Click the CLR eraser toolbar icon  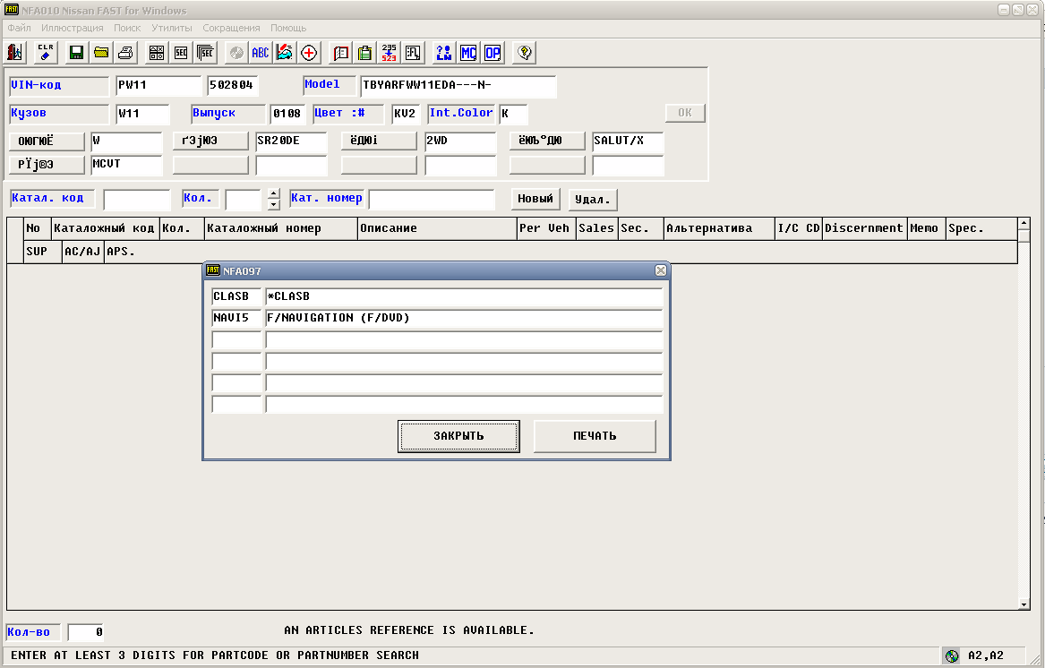[x=47, y=53]
